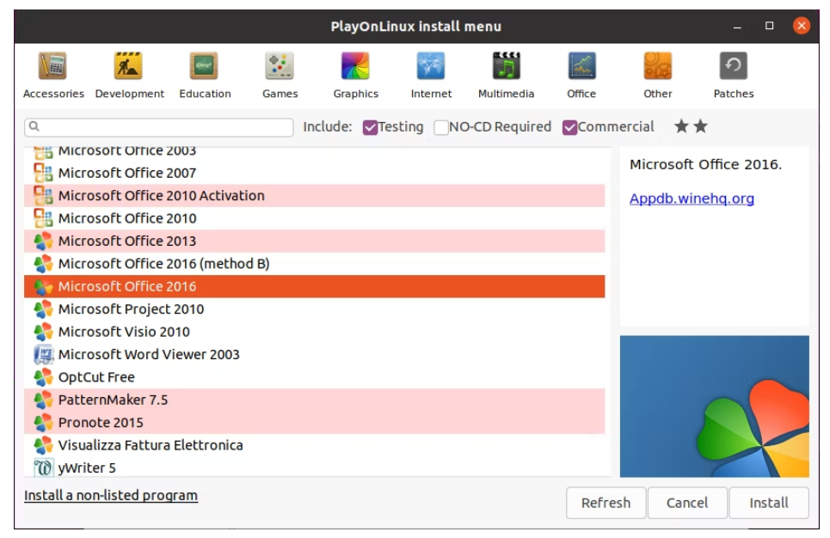Viewport: 830px width, 538px height.
Task: Click the Microsoft Office 2013 icon
Action: point(43,241)
